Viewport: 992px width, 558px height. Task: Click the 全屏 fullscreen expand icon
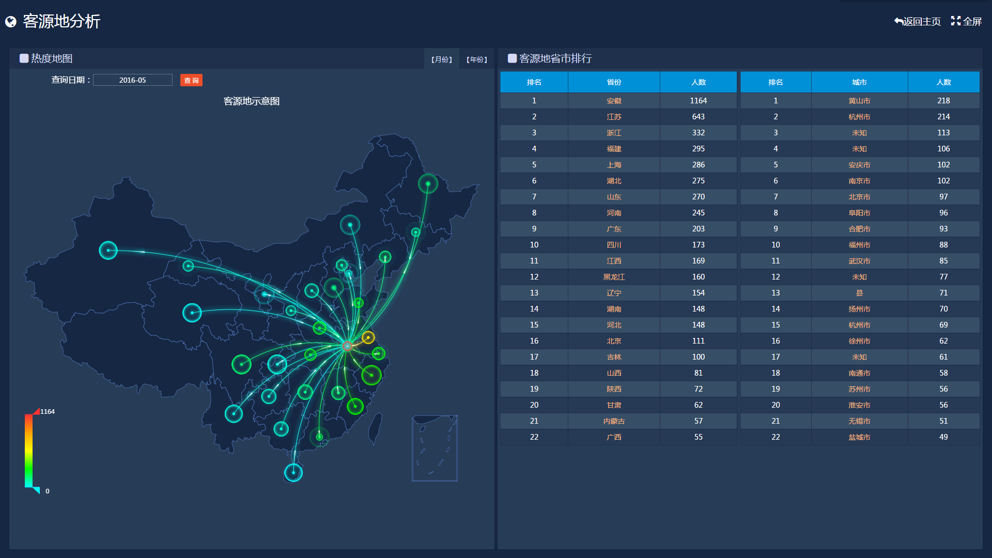pos(955,21)
